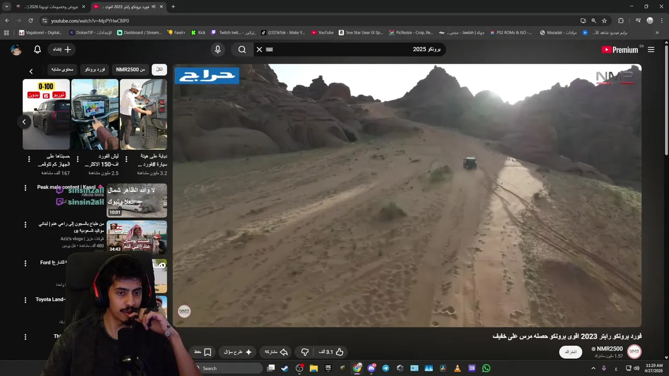
Task: Dislike the video thumbs-down
Action: 305,352
